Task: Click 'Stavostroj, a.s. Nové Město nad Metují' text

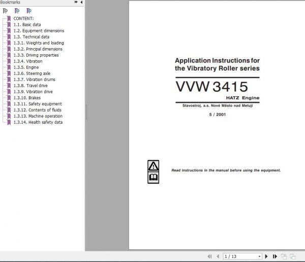Action: pos(218,106)
